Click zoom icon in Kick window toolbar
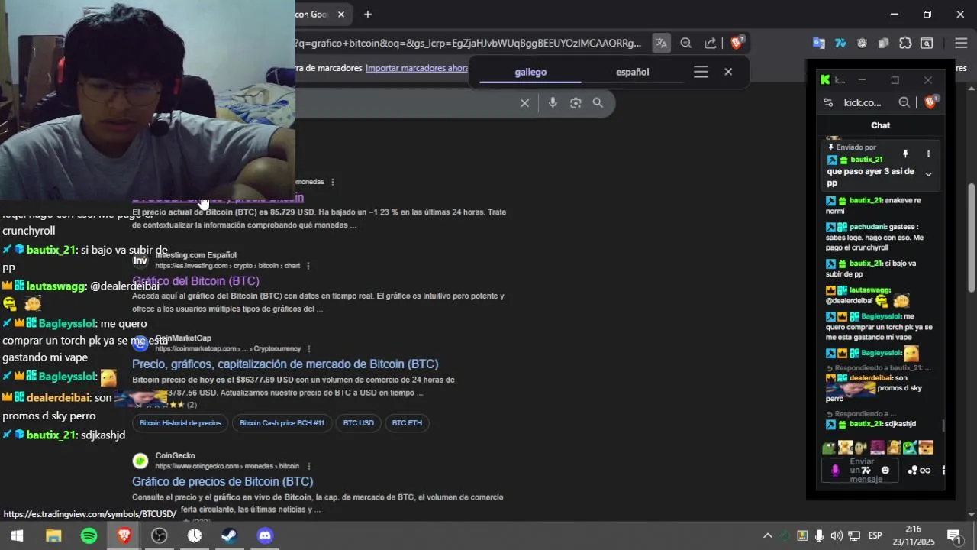Image resolution: width=977 pixels, height=550 pixels. pos(904,102)
